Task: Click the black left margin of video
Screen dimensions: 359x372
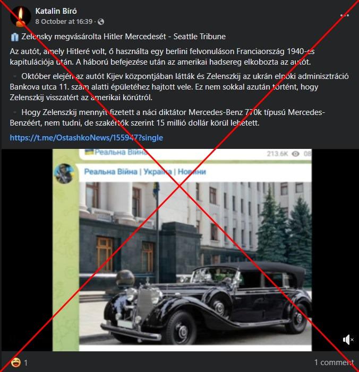Action: pyautogui.click(x=27, y=250)
